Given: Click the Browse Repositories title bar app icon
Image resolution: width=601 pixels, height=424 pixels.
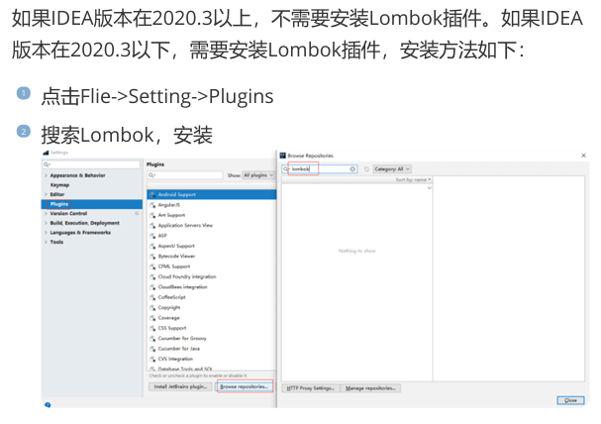Looking at the screenshot, I should tap(283, 156).
